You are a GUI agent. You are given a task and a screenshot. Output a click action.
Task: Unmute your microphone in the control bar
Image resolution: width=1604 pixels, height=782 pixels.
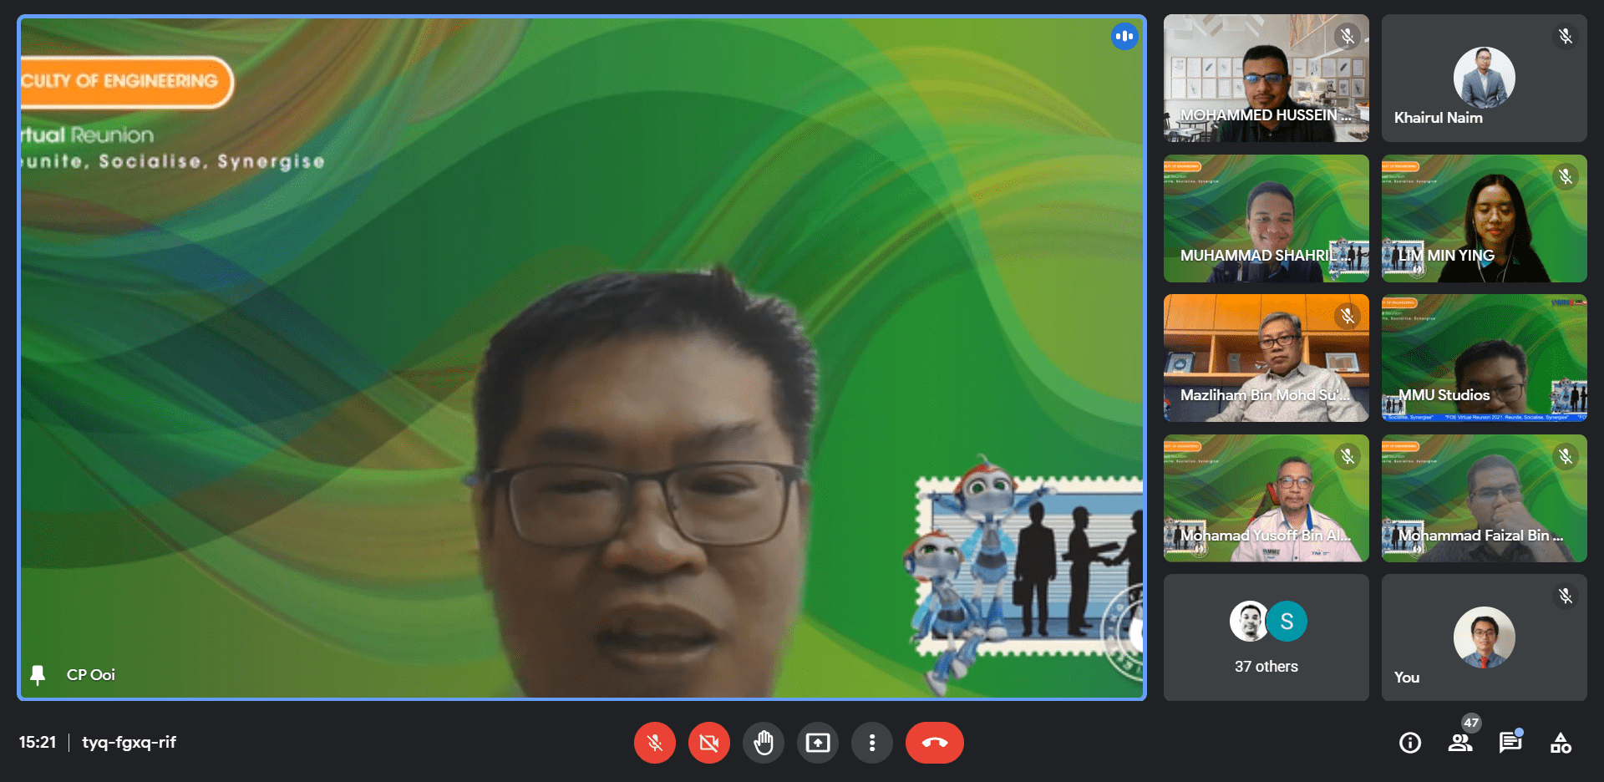655,743
